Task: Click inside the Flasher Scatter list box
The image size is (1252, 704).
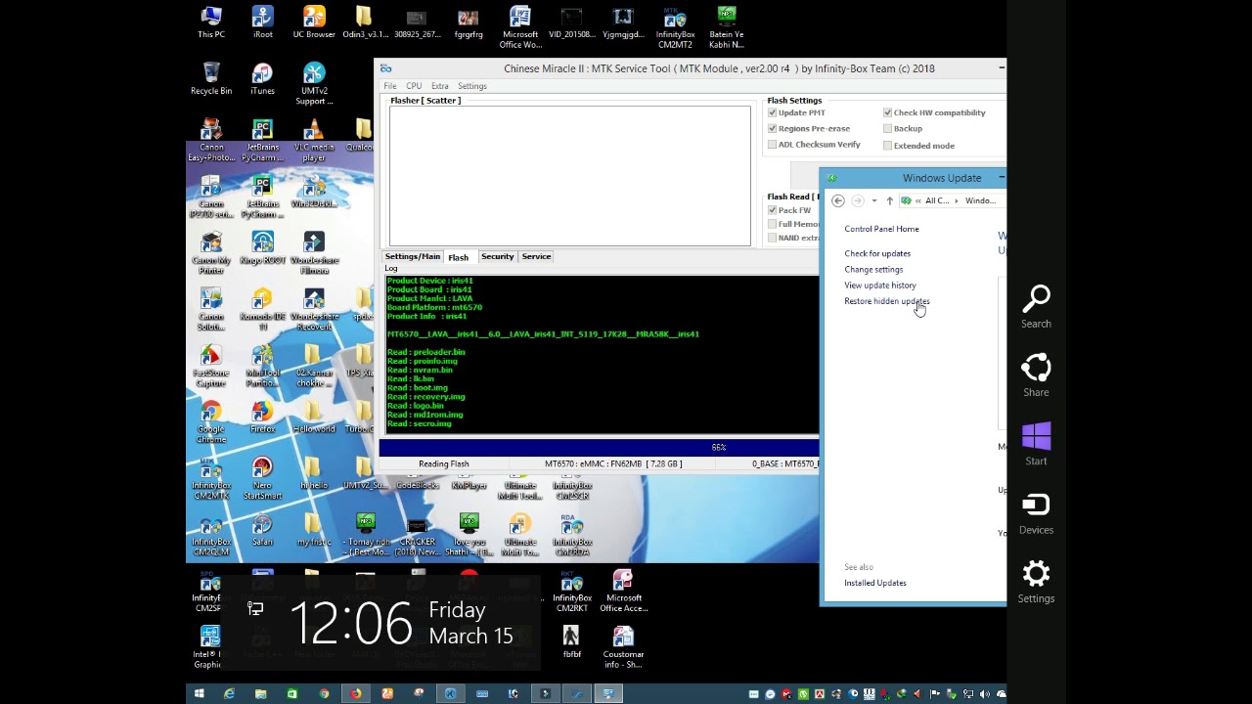Action: [x=569, y=176]
